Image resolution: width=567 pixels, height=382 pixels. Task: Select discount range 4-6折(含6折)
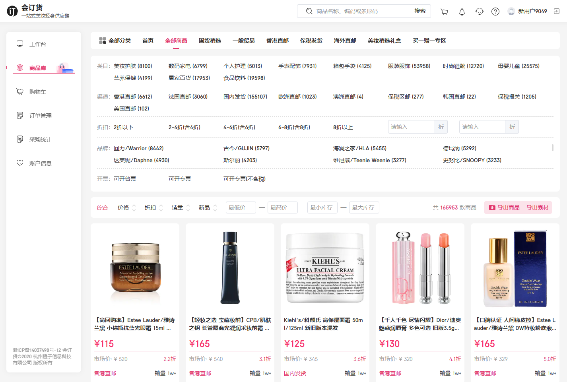coord(239,127)
